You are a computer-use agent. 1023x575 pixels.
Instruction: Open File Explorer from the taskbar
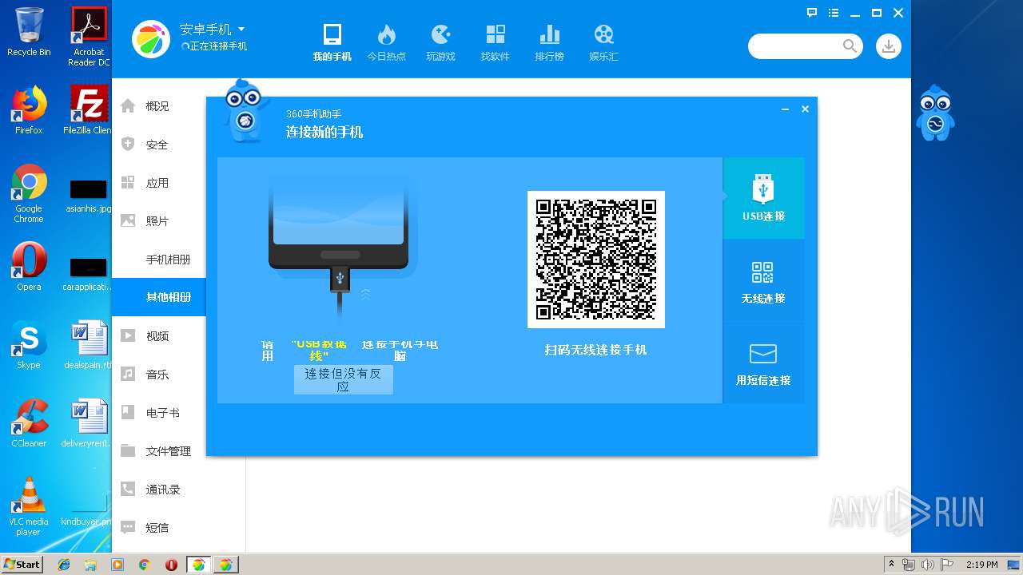[x=90, y=565]
